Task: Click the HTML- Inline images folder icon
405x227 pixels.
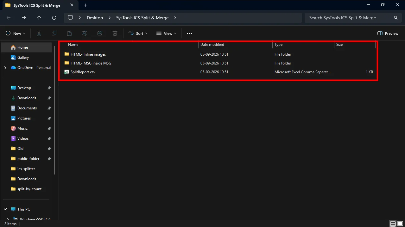Action: click(x=67, y=54)
